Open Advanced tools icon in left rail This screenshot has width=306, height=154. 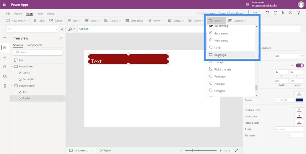[x=5, y=86]
